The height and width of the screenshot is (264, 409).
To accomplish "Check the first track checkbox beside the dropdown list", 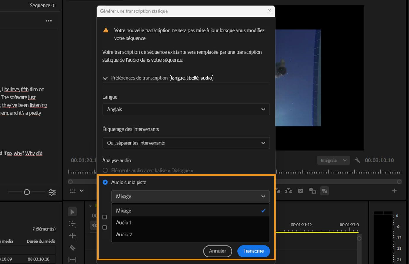I will [104, 217].
